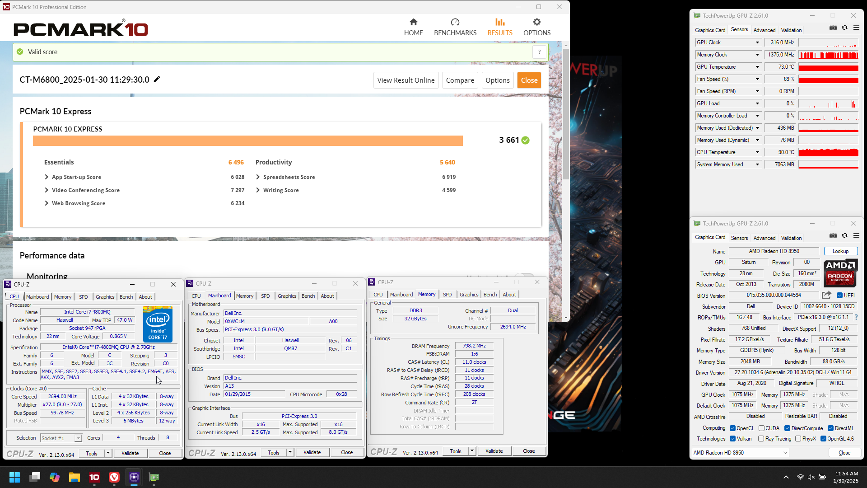
Task: Click the pencil icon to rename result
Action: [x=157, y=80]
